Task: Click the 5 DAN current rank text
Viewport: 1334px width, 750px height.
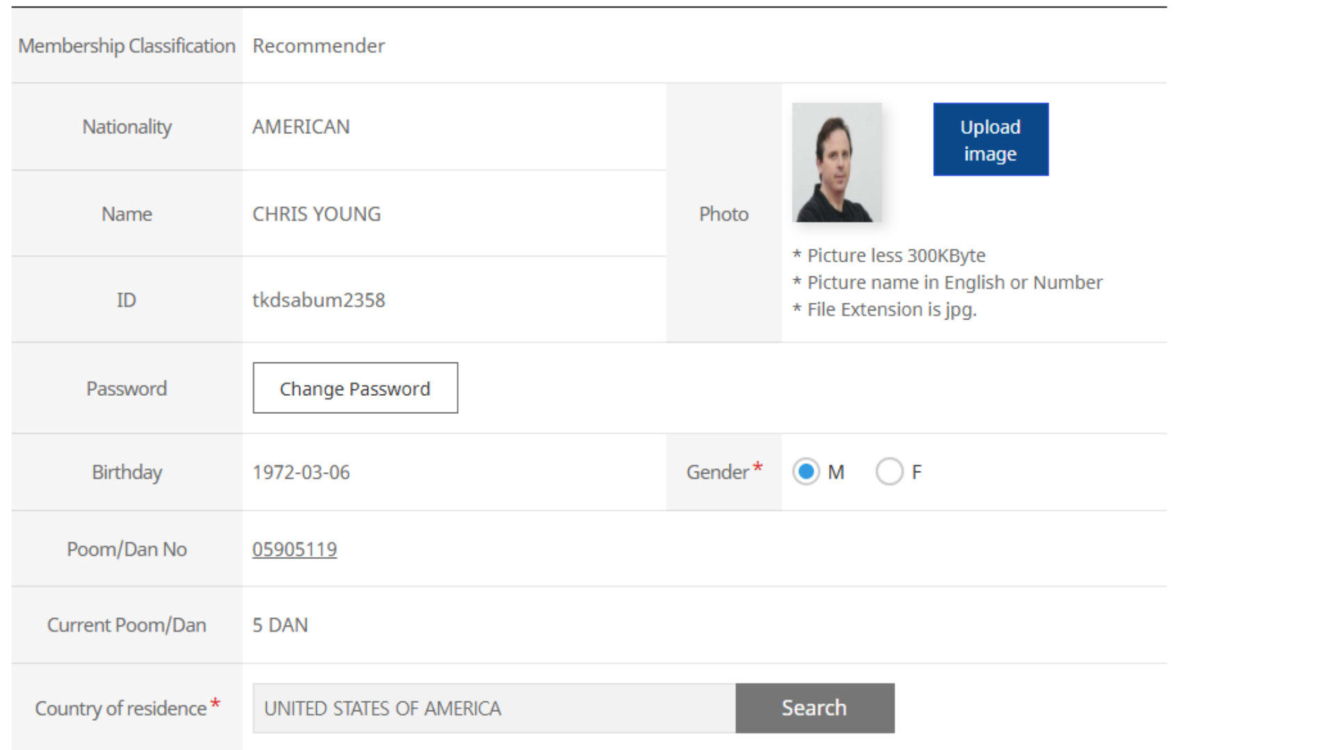Action: tap(280, 625)
